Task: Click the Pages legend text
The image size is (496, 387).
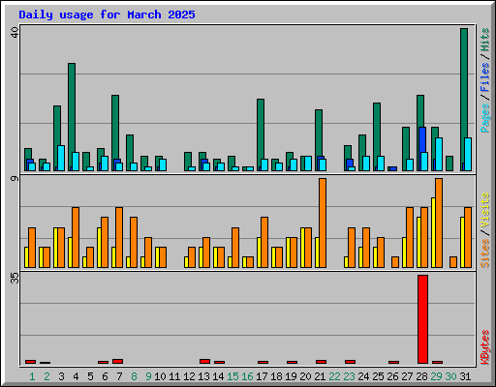Action: (x=484, y=118)
